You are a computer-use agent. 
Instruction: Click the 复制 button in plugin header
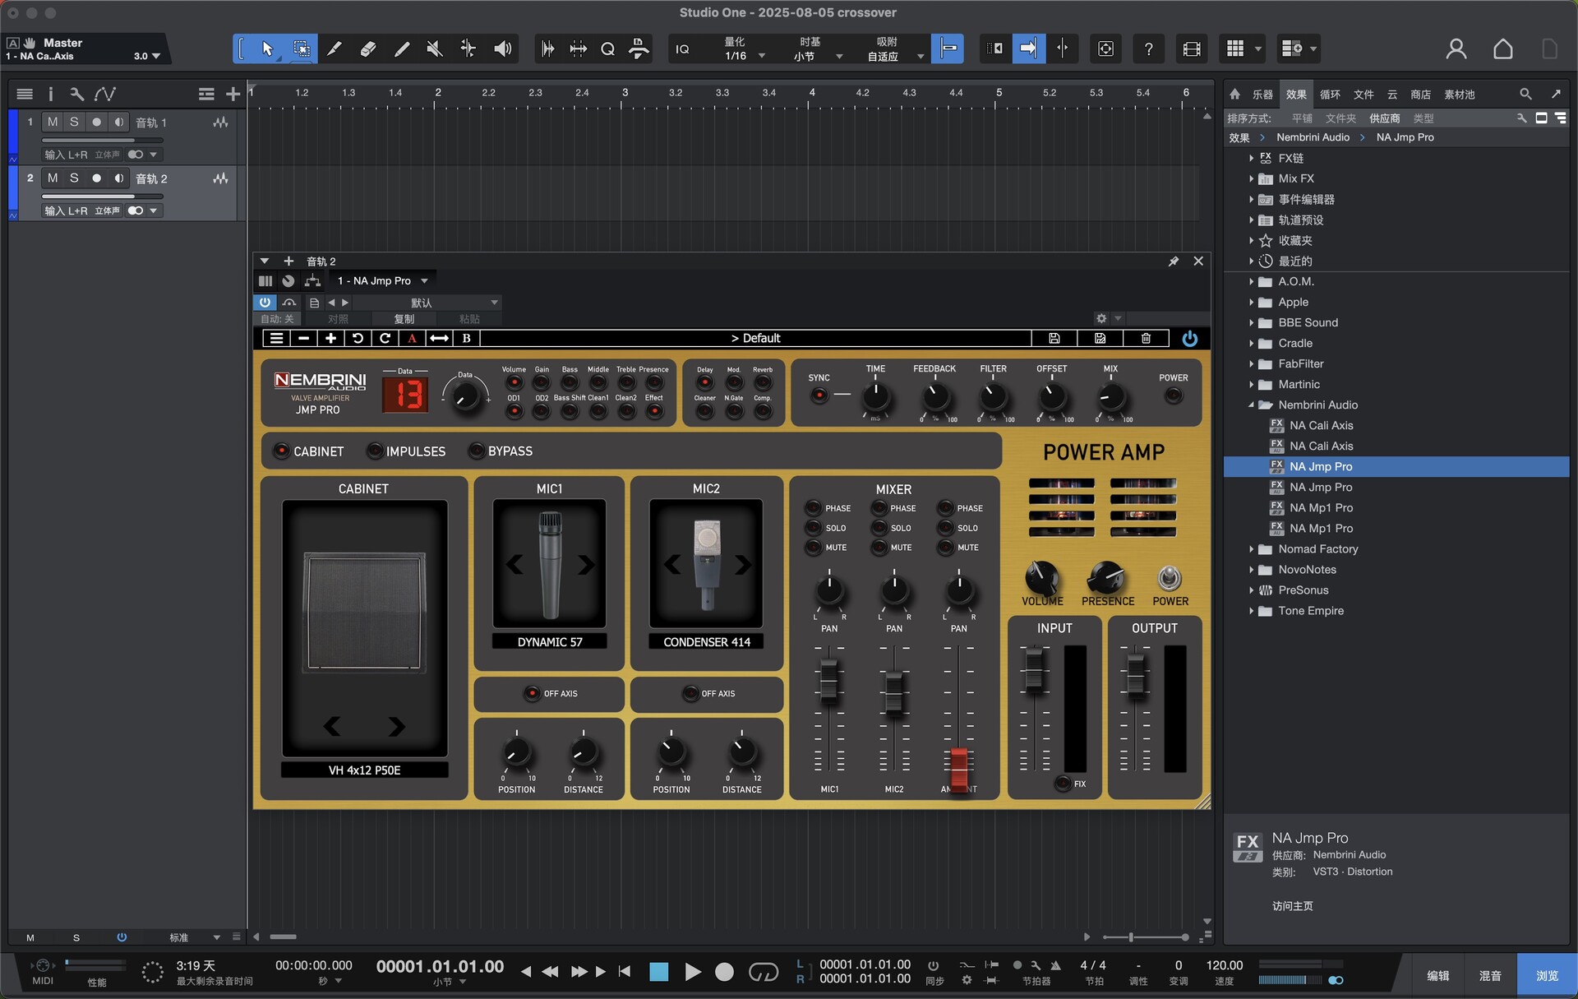tap(404, 318)
